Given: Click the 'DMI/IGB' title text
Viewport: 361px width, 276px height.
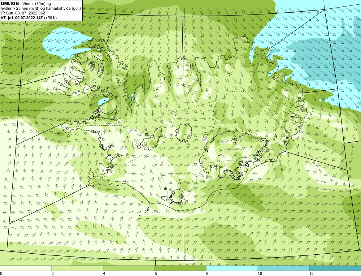Looking at the screenshot, I should pyautogui.click(x=10, y=4).
